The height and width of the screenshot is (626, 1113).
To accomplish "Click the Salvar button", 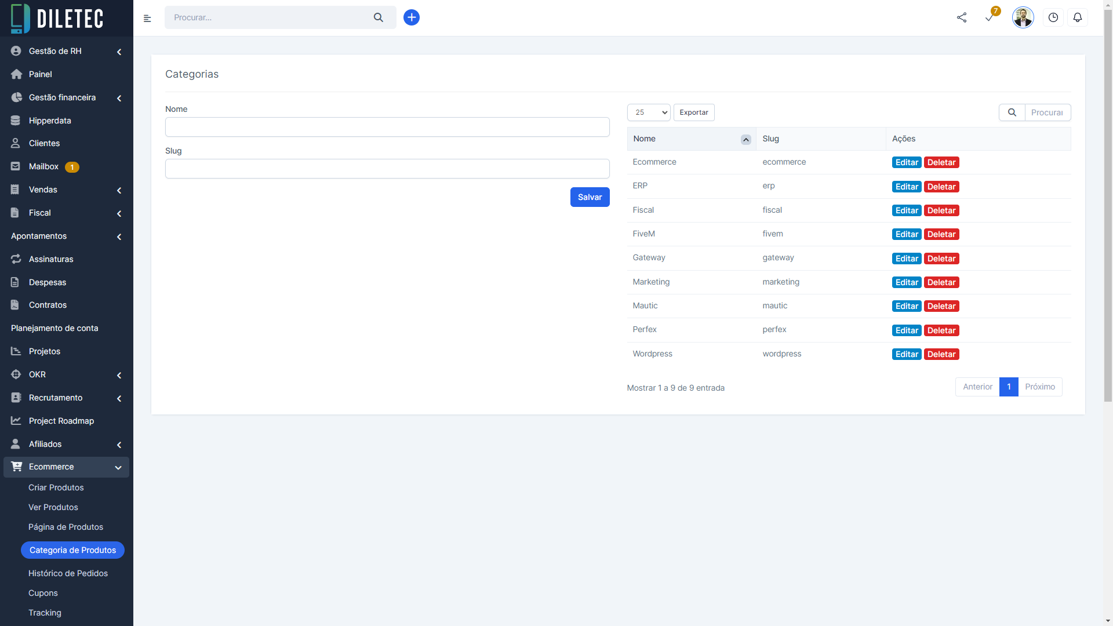I will click(590, 197).
